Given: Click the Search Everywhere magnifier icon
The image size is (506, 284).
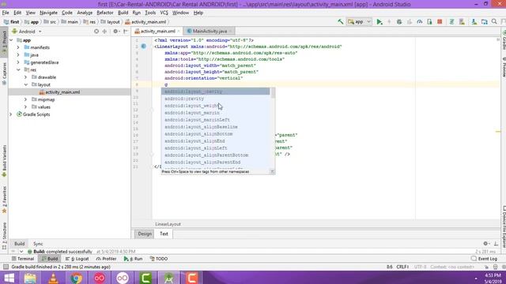Looking at the screenshot, I should [x=494, y=22].
